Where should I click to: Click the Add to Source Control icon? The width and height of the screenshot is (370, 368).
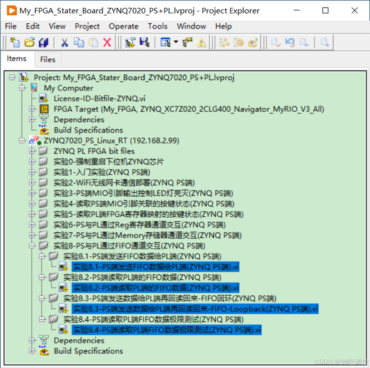325,43
